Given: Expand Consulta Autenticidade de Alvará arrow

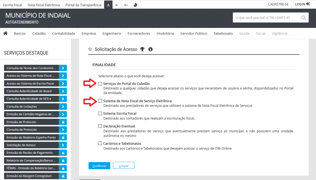Looking at the screenshot, I should point(63,91).
